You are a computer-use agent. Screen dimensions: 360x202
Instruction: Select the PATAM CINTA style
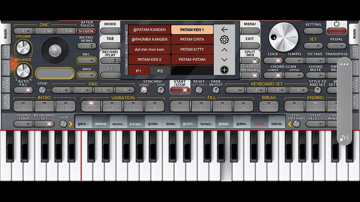pyautogui.click(x=192, y=40)
